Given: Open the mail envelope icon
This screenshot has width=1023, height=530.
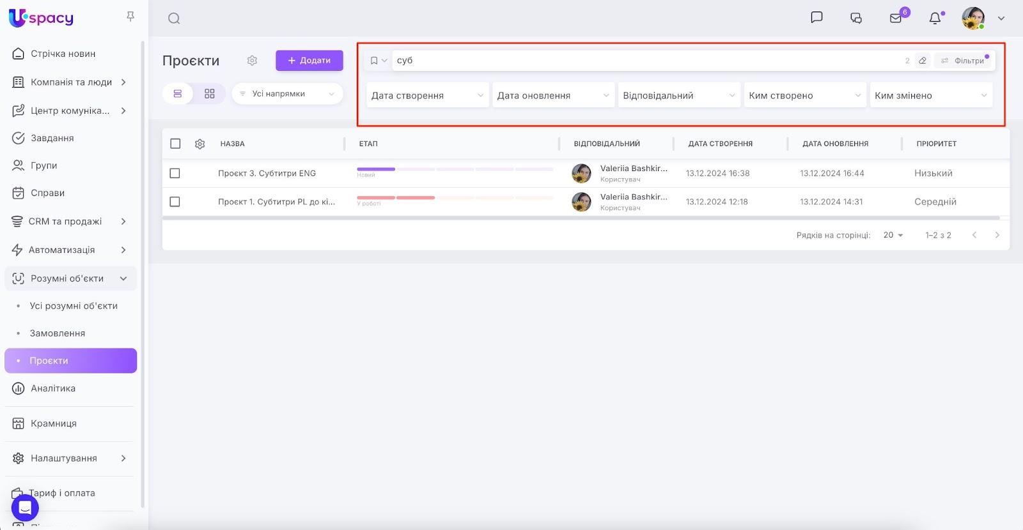Looking at the screenshot, I should click(896, 19).
